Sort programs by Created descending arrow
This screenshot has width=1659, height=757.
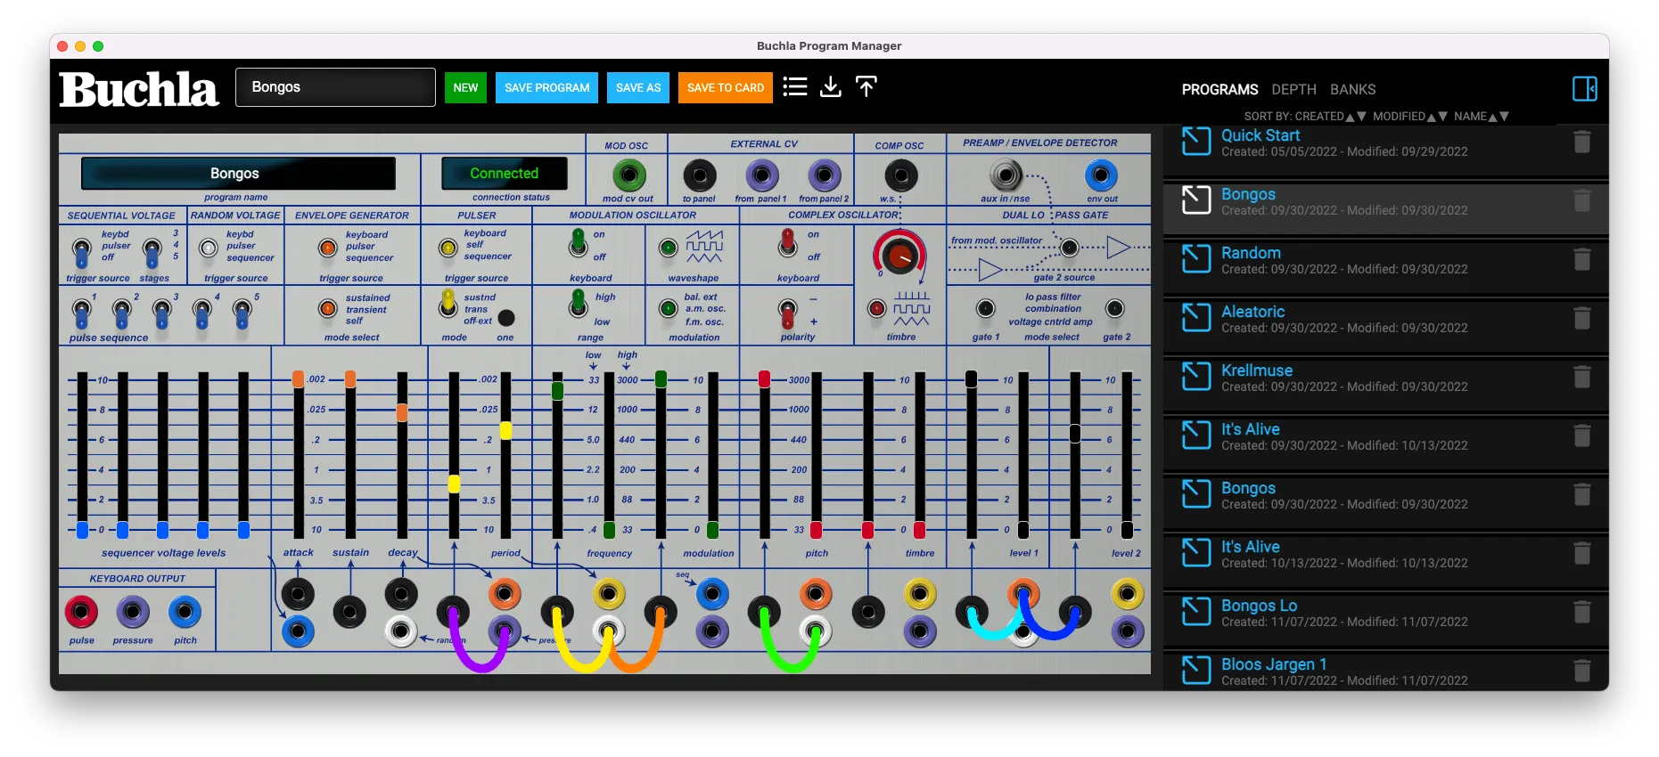1361,117
